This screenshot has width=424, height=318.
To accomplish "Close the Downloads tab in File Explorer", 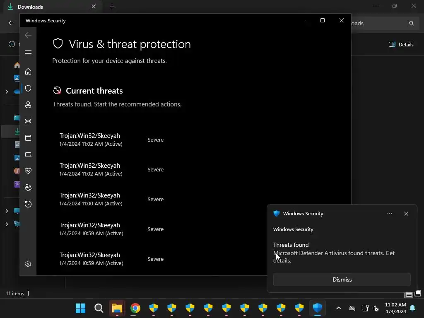I will pos(94,7).
